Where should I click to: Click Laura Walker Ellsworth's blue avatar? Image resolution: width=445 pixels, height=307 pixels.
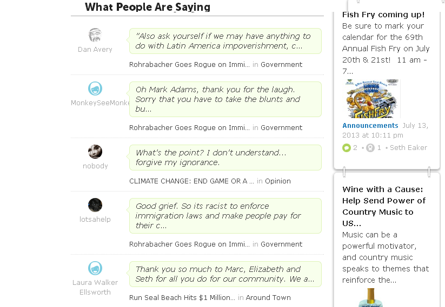[x=95, y=268]
